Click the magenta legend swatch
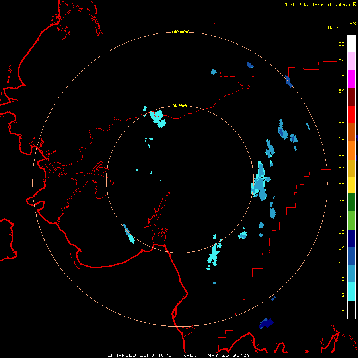Screen dimensions: 358x358 pyautogui.click(x=351, y=79)
